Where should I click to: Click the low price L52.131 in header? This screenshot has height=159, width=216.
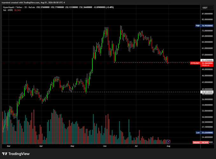[x=71, y=7]
